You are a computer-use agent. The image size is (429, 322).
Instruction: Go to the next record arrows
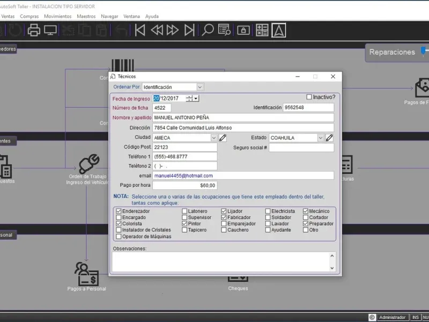(173, 30)
